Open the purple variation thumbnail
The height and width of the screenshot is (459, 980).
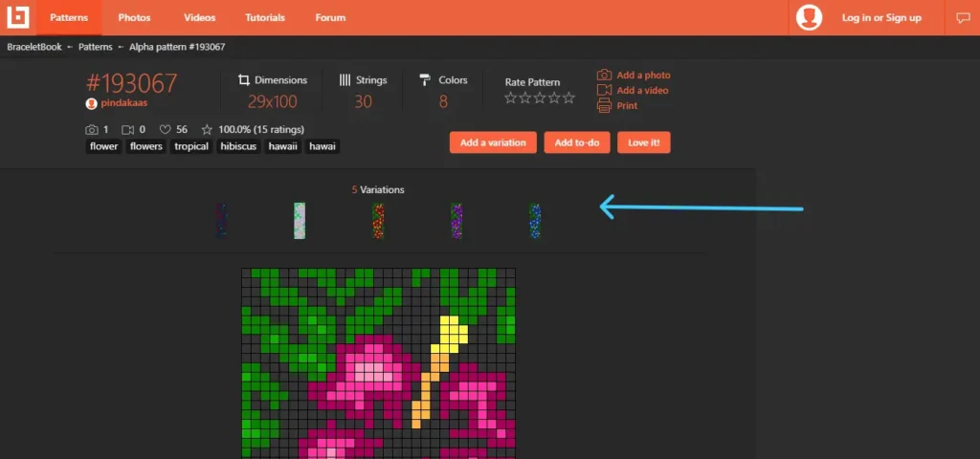tap(457, 221)
